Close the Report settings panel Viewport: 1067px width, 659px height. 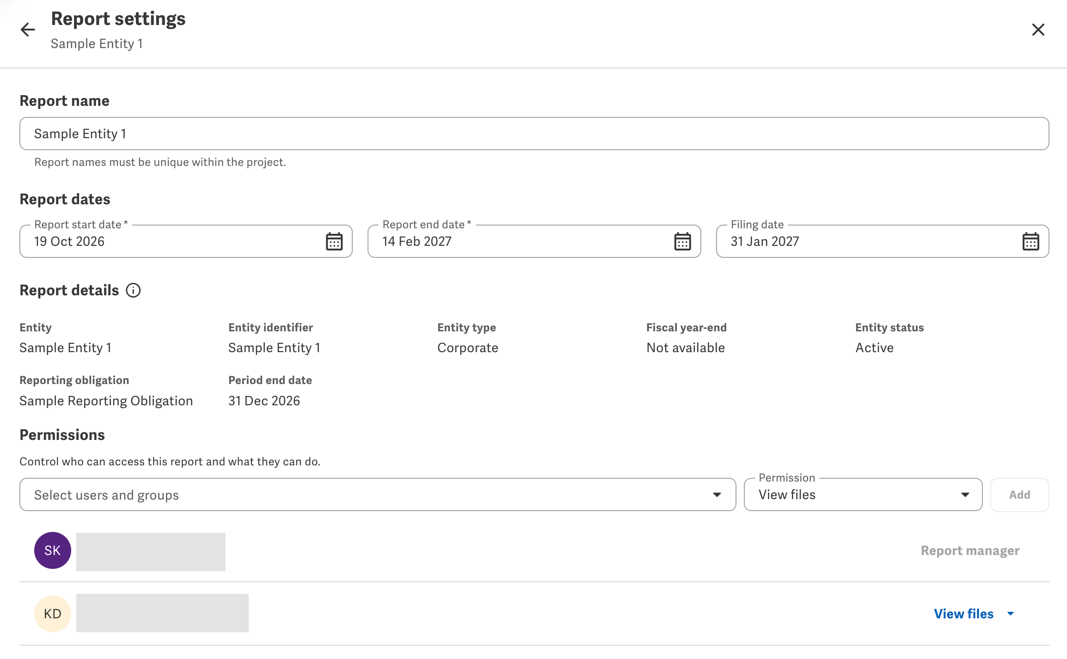click(1038, 30)
